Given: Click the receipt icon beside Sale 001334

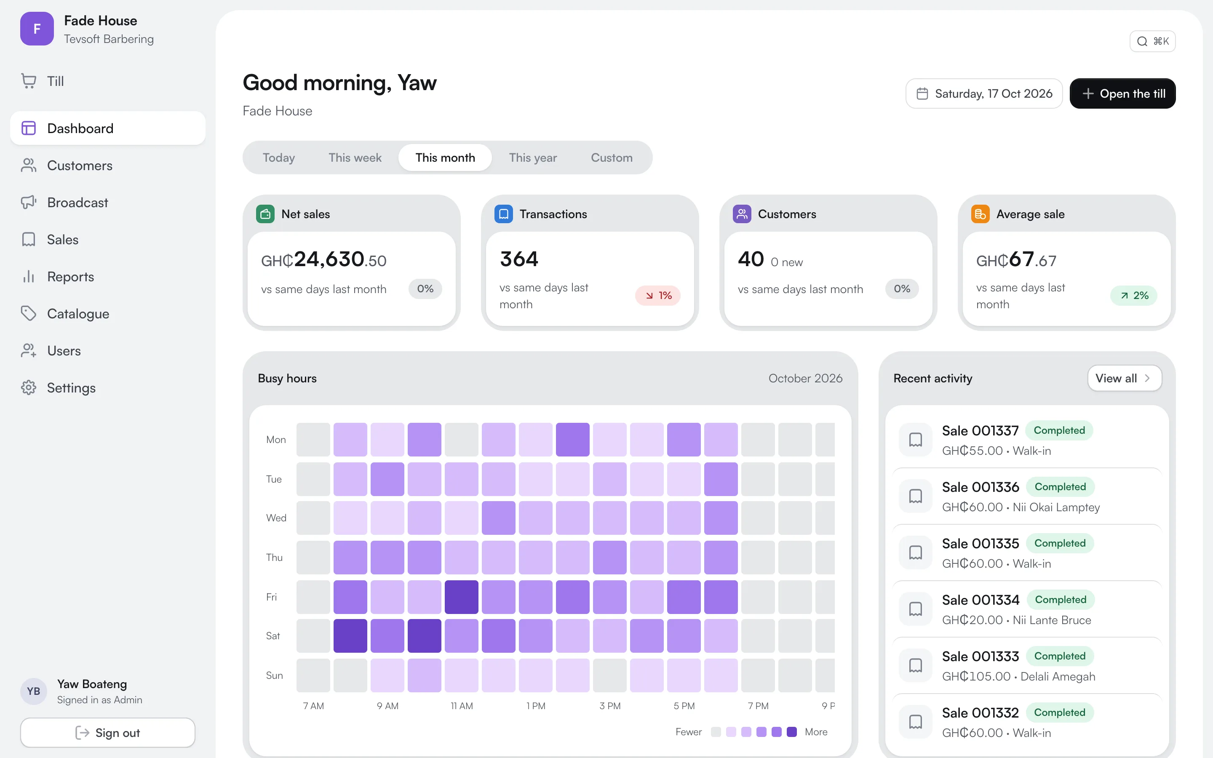Looking at the screenshot, I should [915, 610].
